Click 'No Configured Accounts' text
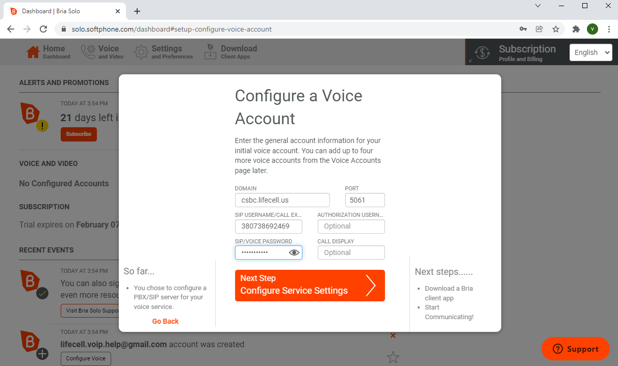The image size is (618, 366). pos(64,183)
